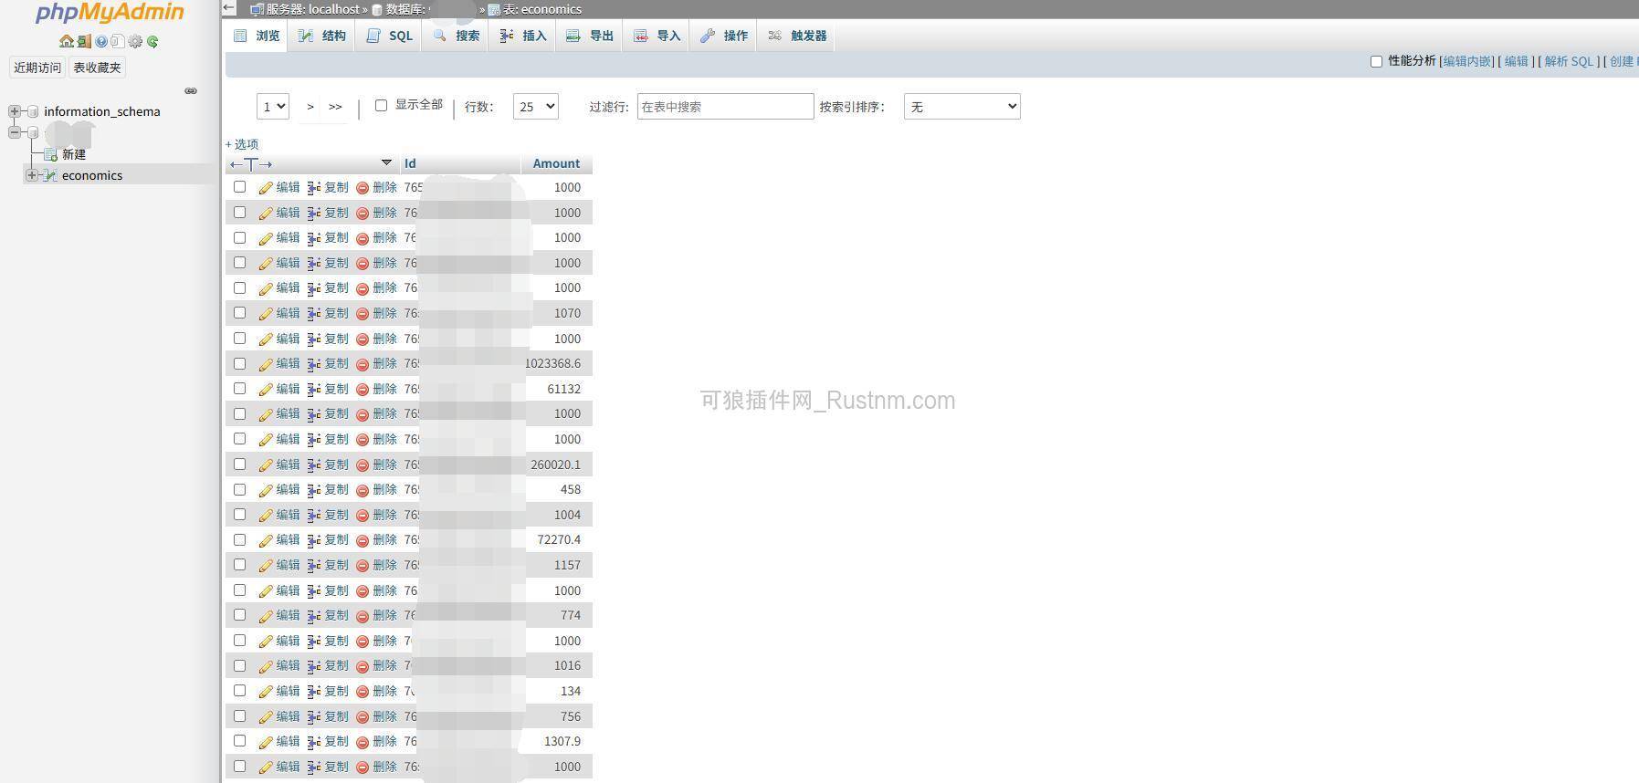Open column options triangle beside Id header

click(386, 162)
